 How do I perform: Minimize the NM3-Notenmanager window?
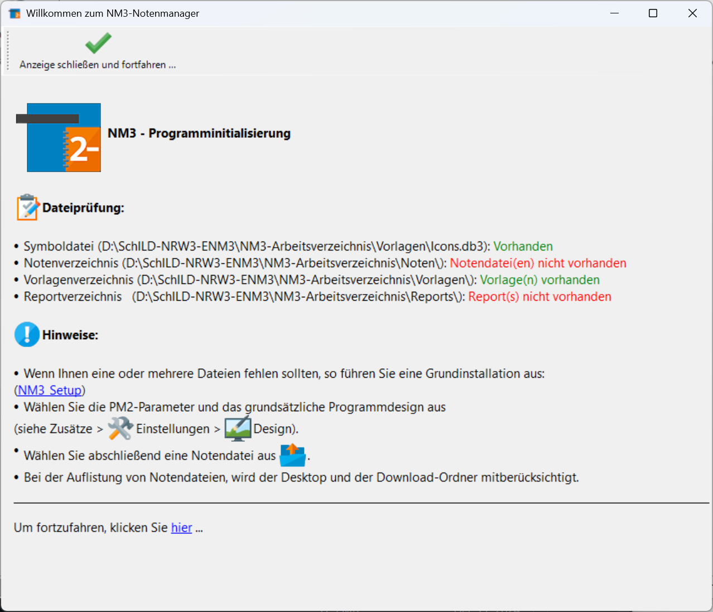615,13
